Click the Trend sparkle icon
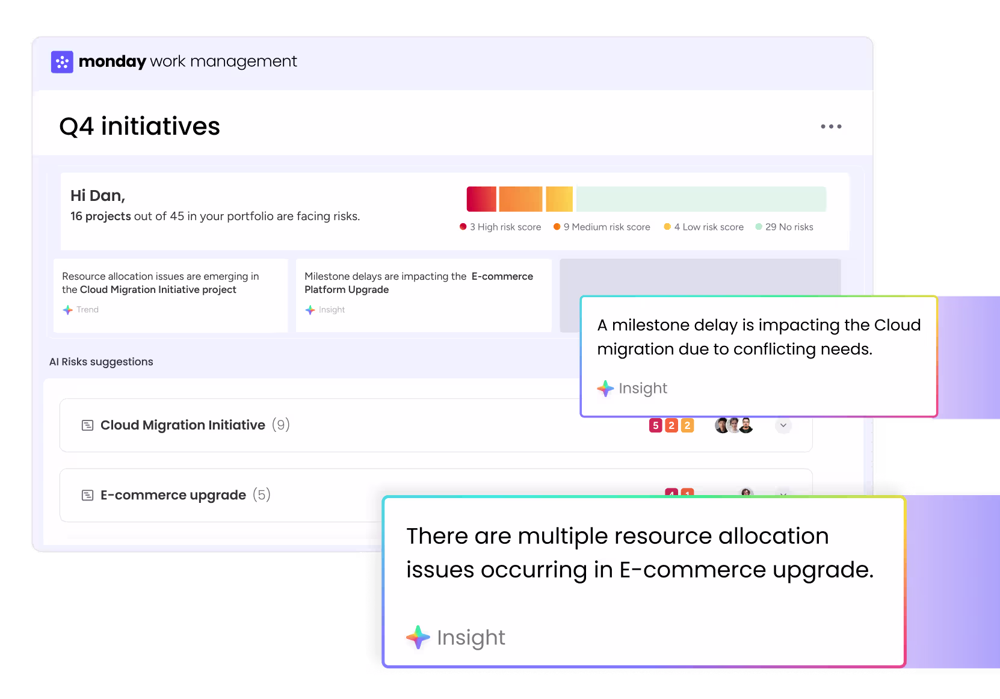The width and height of the screenshot is (1000, 699). [68, 310]
